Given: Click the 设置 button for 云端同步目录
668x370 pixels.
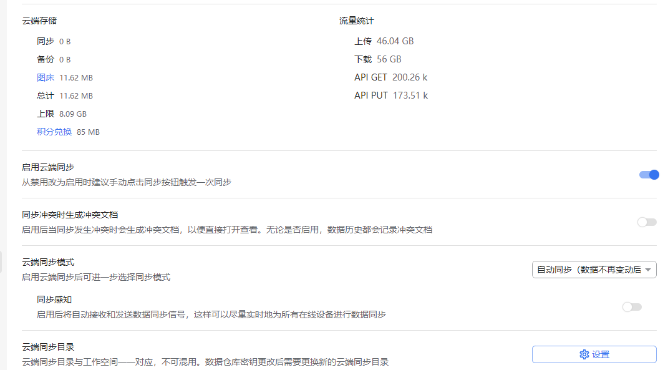Looking at the screenshot, I should tap(594, 354).
